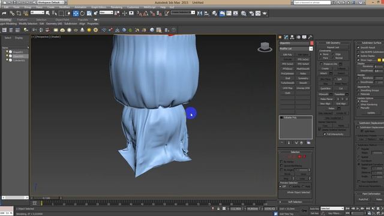
Task: Toggle the Smooth Result checkbox
Action: click(358, 47)
